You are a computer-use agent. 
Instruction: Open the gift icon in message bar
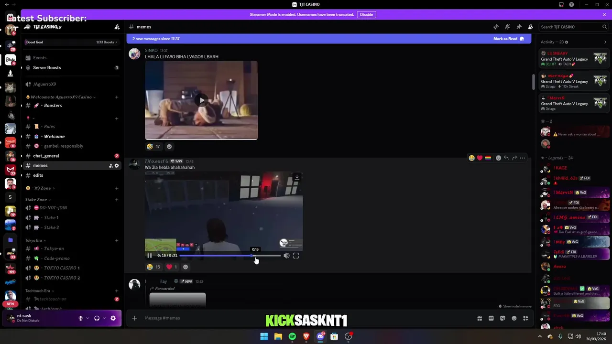click(480, 318)
